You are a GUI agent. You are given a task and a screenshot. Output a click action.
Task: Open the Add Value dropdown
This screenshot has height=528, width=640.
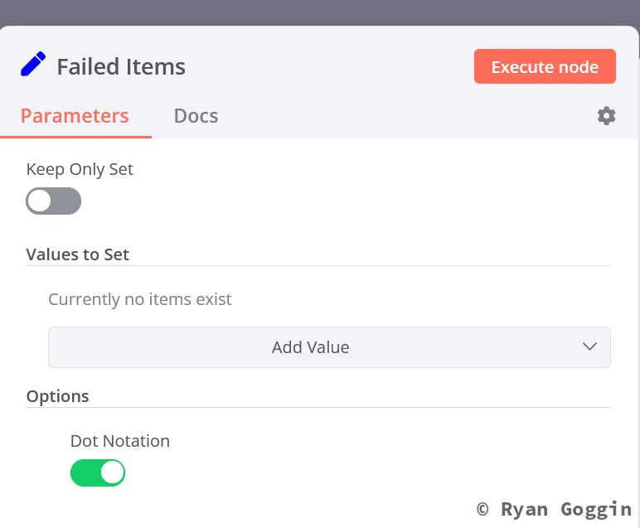[310, 347]
